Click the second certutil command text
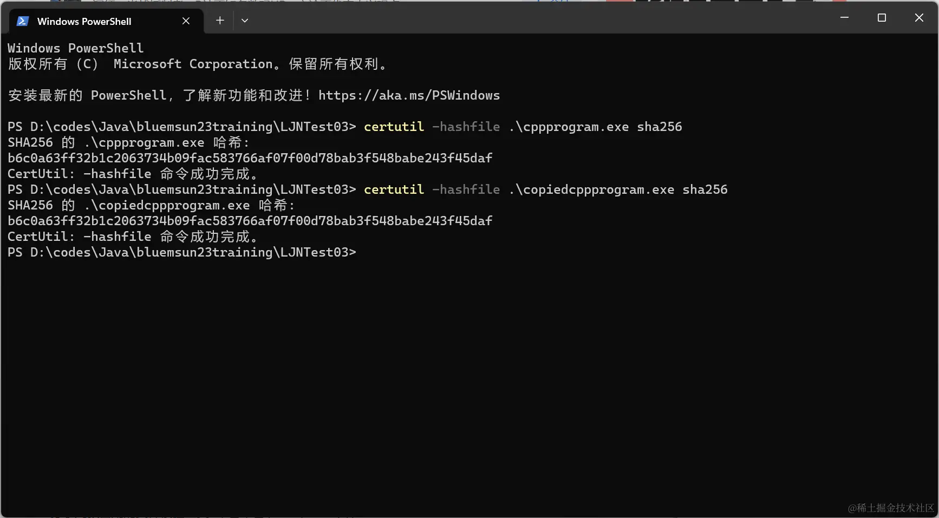 point(394,189)
